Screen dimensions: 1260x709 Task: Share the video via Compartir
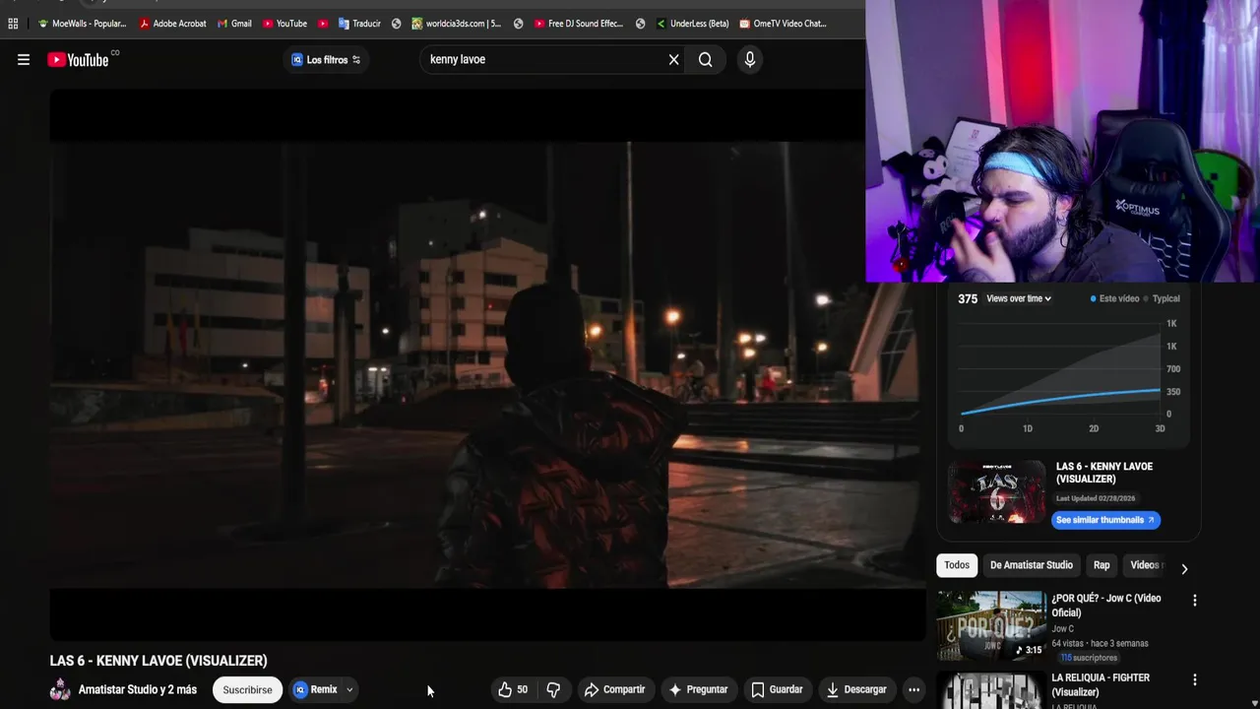(x=614, y=690)
